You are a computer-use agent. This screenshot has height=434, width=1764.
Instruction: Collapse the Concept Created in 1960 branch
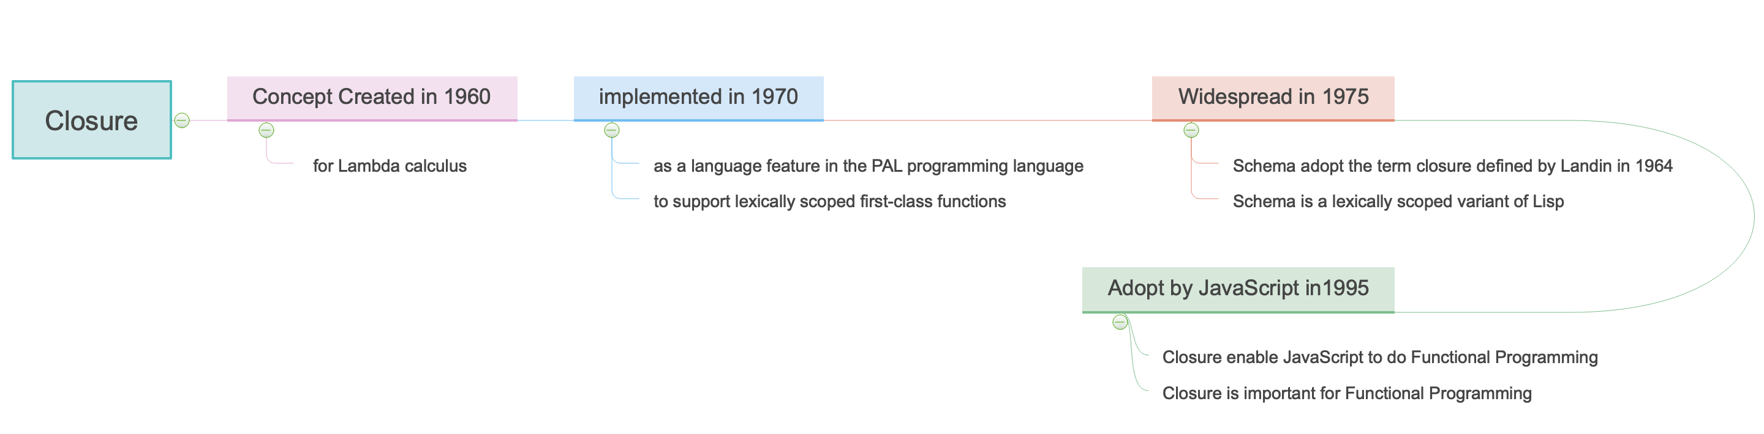click(x=266, y=130)
